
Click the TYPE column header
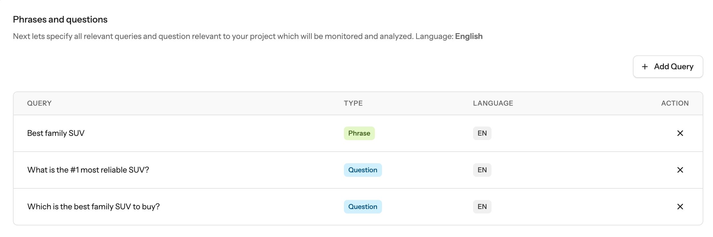[353, 103]
